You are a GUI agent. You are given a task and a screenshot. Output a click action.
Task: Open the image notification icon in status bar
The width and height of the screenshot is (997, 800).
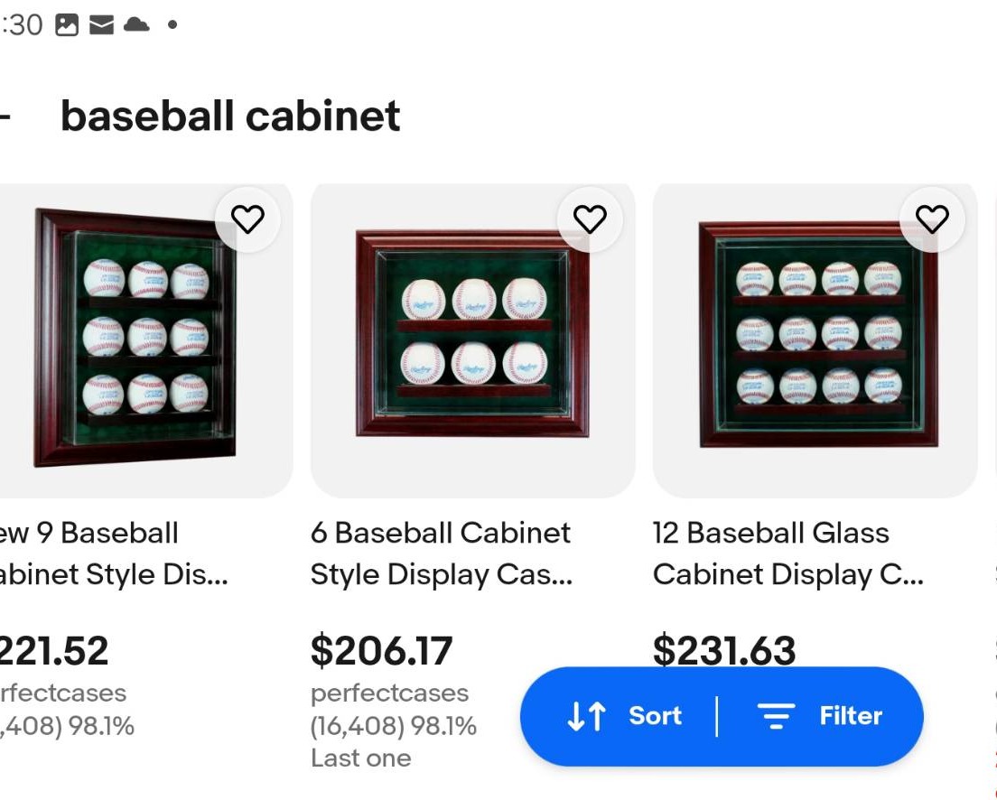[67, 24]
